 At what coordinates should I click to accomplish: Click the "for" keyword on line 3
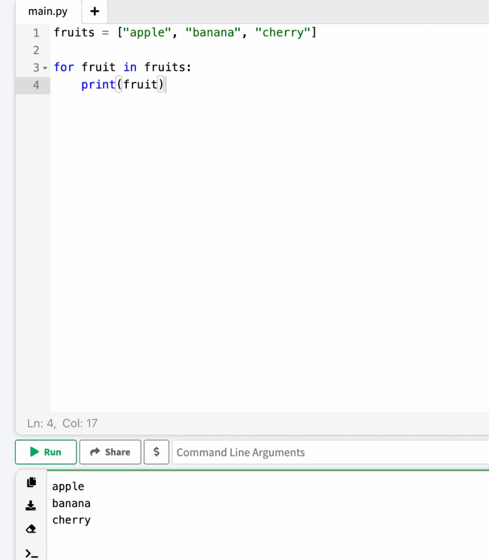point(64,67)
